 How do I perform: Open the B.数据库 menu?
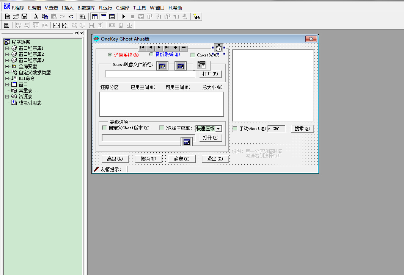pos(86,8)
